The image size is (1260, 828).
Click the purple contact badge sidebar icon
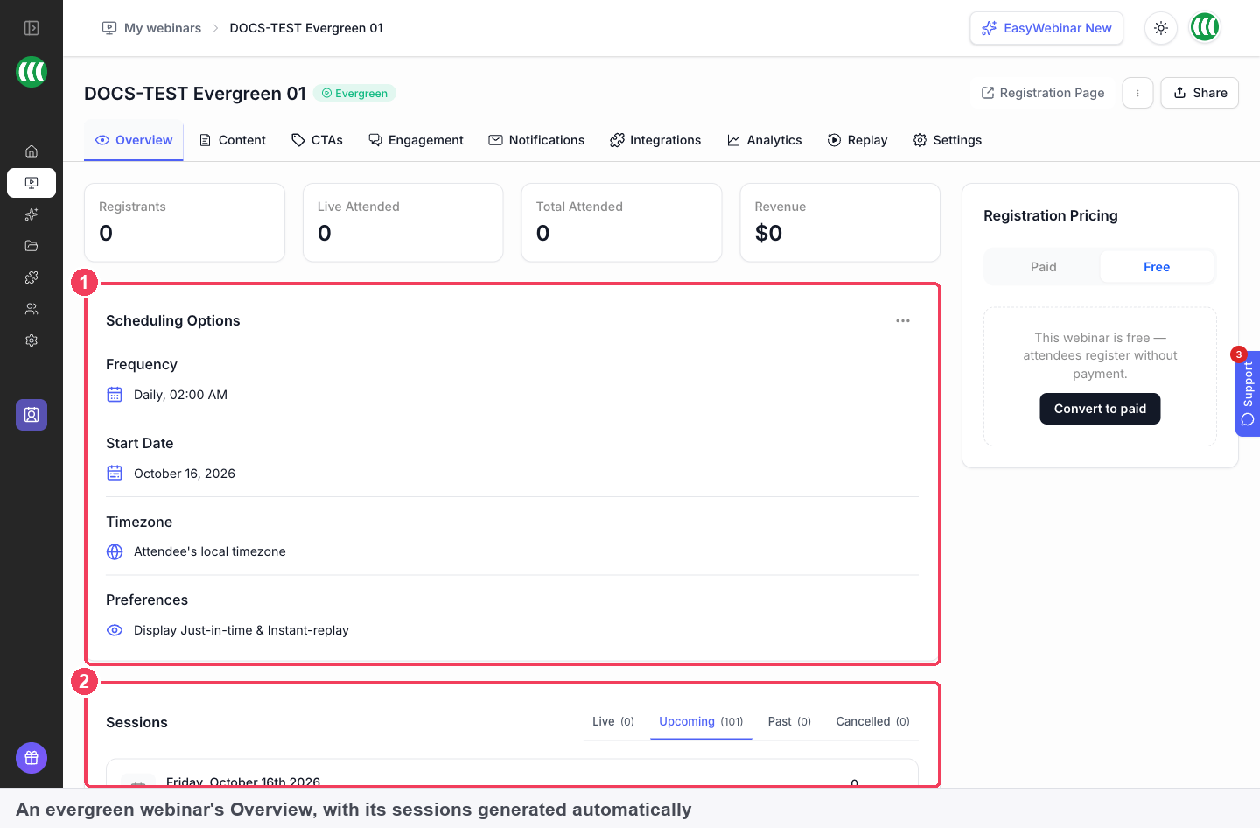[x=31, y=415]
